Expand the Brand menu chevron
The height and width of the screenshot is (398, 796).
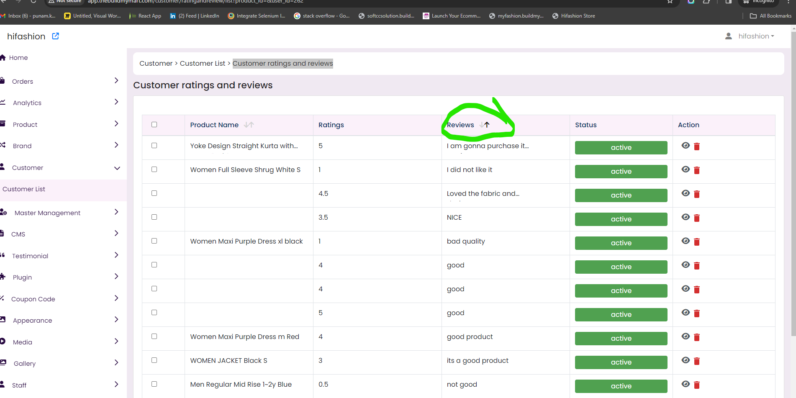coord(116,145)
